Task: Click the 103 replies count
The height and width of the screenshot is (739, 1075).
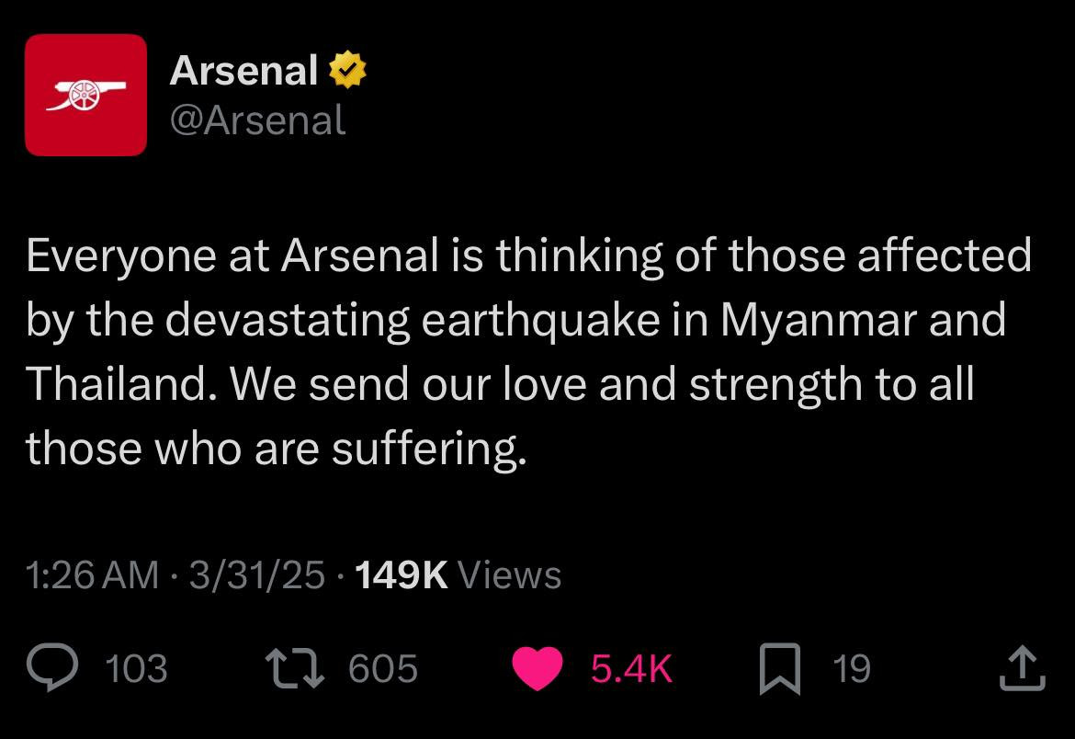Action: pyautogui.click(x=137, y=668)
